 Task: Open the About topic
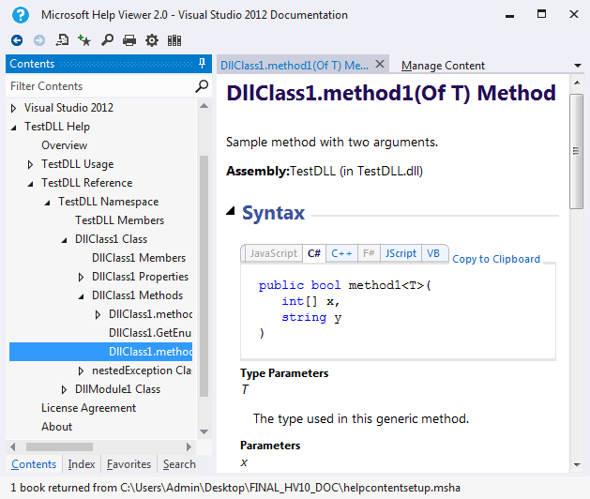point(57,427)
